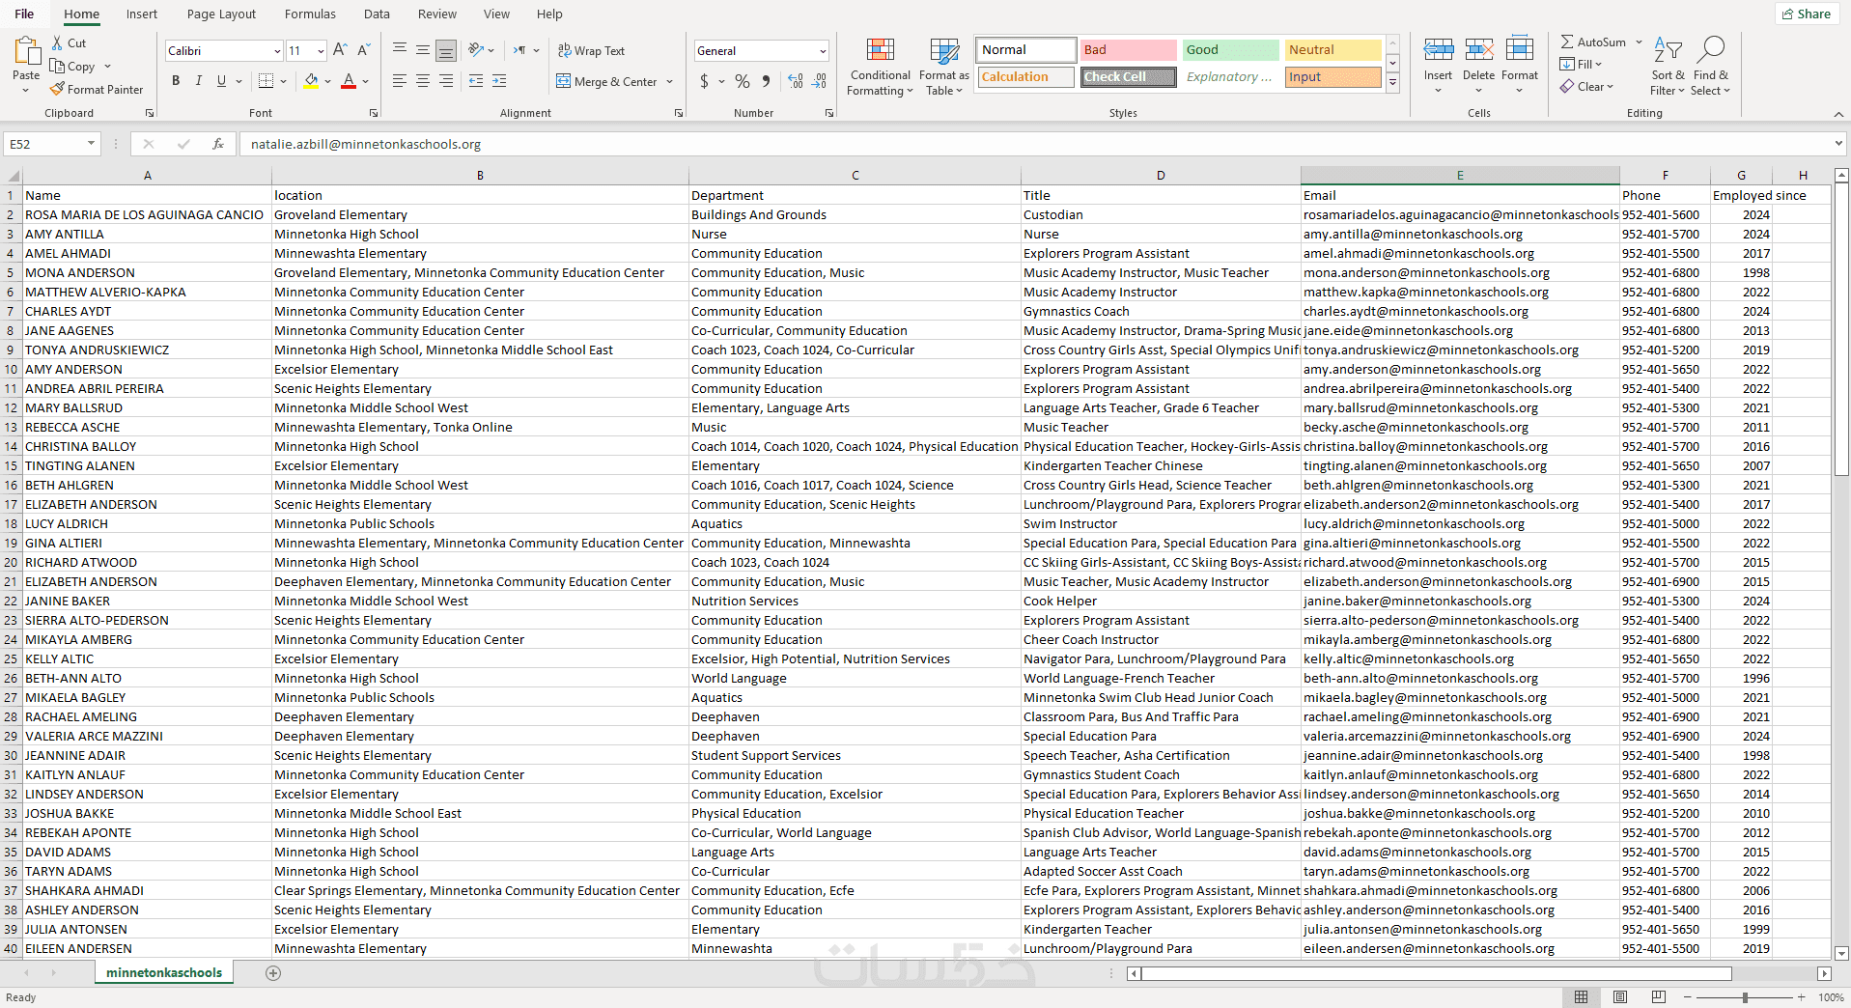Click the Orientation text angle icon
This screenshot has width=1851, height=1008.
click(476, 50)
